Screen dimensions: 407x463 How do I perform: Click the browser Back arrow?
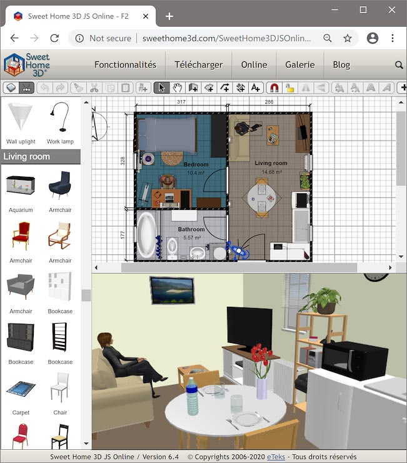pyautogui.click(x=14, y=38)
